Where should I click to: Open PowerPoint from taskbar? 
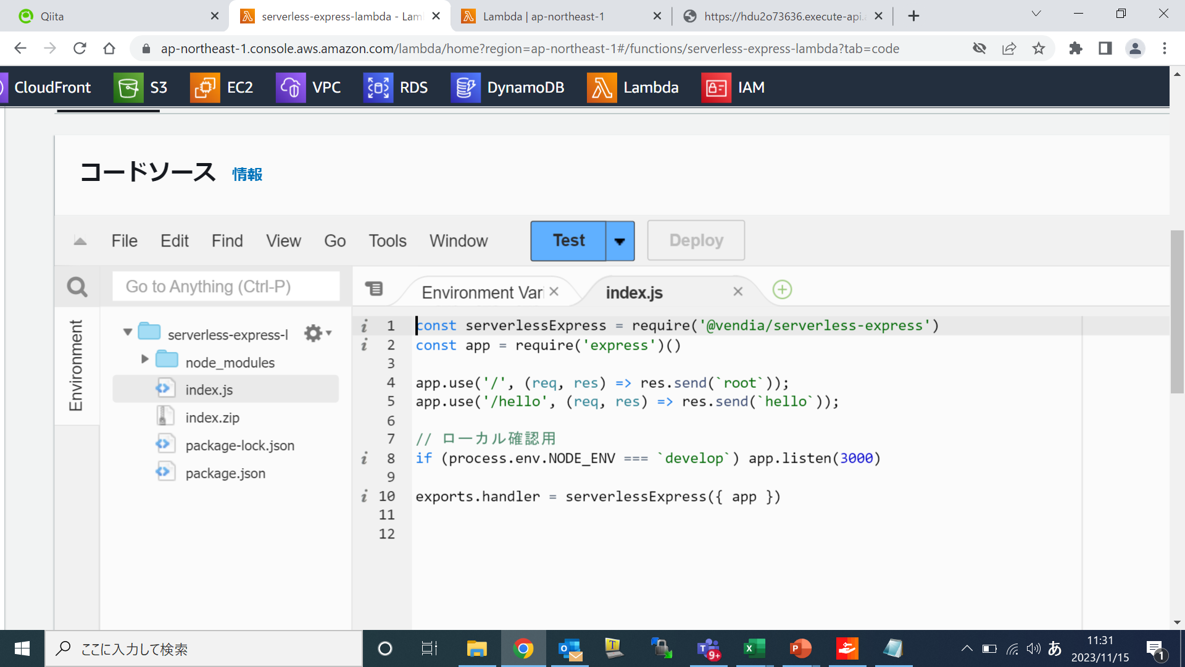click(x=800, y=648)
